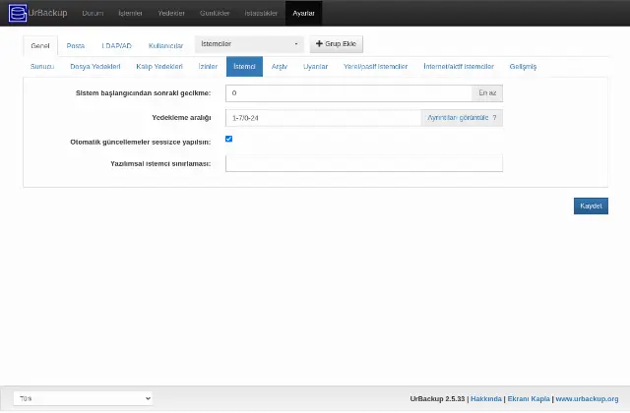Image resolution: width=630 pixels, height=413 pixels.
Task: Focus the system startup delay field
Action: tap(348, 93)
